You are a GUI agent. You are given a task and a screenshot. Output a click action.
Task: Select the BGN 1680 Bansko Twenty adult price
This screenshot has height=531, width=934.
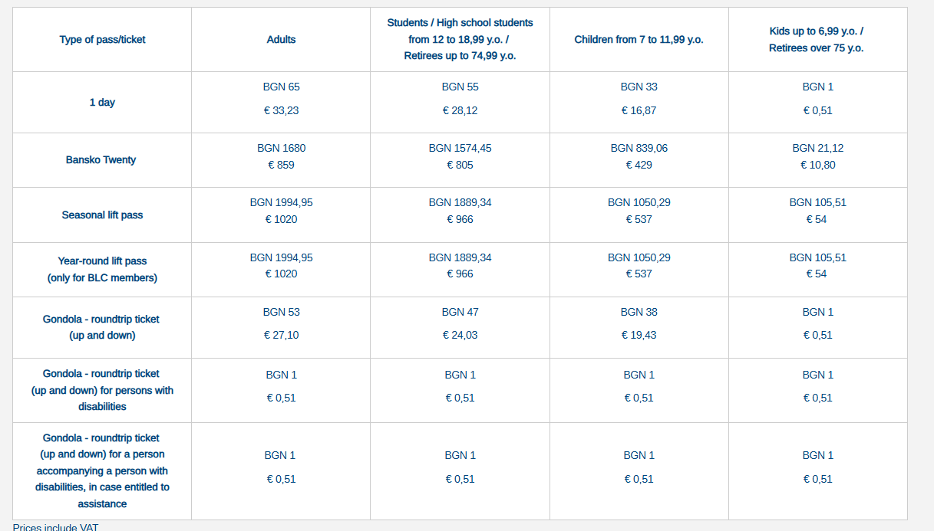tap(281, 148)
